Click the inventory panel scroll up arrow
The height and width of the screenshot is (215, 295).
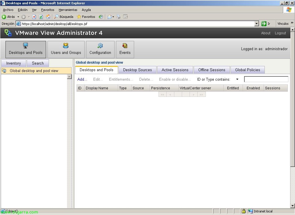click(69, 76)
